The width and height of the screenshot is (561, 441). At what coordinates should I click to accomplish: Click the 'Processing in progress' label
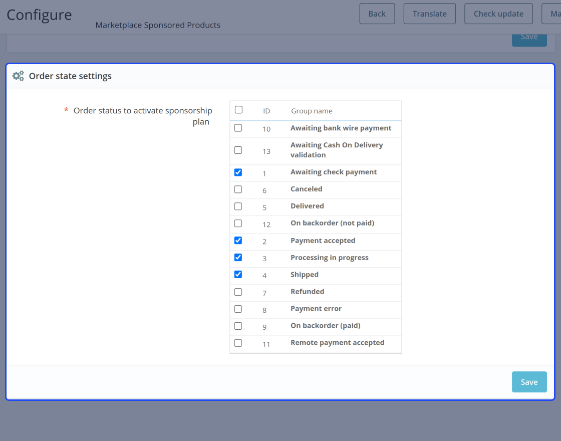tap(330, 258)
